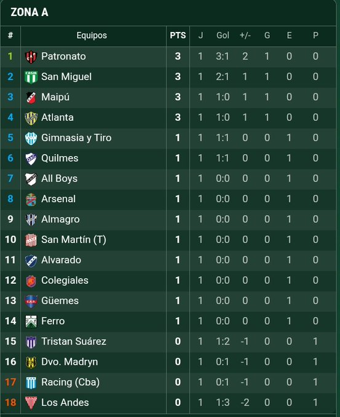Sort table by PTS column header
Image resolution: width=340 pixels, height=417 pixels.
178,36
